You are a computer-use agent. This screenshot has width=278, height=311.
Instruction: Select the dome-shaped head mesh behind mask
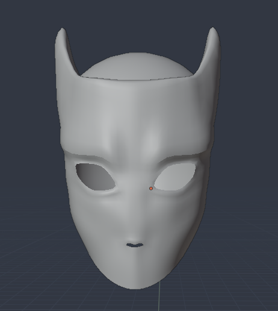click(x=137, y=66)
